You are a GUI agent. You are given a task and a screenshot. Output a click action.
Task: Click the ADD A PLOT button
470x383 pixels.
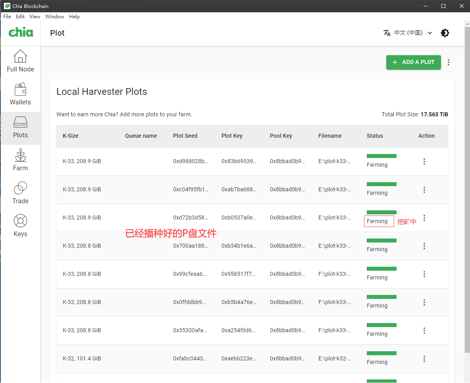(413, 62)
